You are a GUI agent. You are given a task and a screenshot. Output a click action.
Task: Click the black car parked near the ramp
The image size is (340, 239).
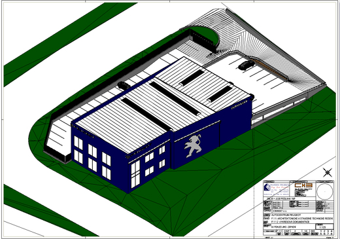246,65
